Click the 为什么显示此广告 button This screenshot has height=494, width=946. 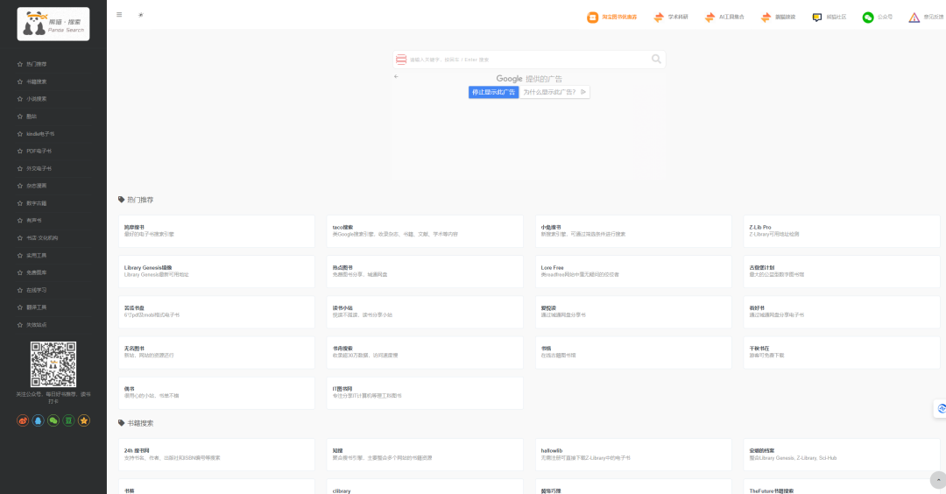pos(554,92)
